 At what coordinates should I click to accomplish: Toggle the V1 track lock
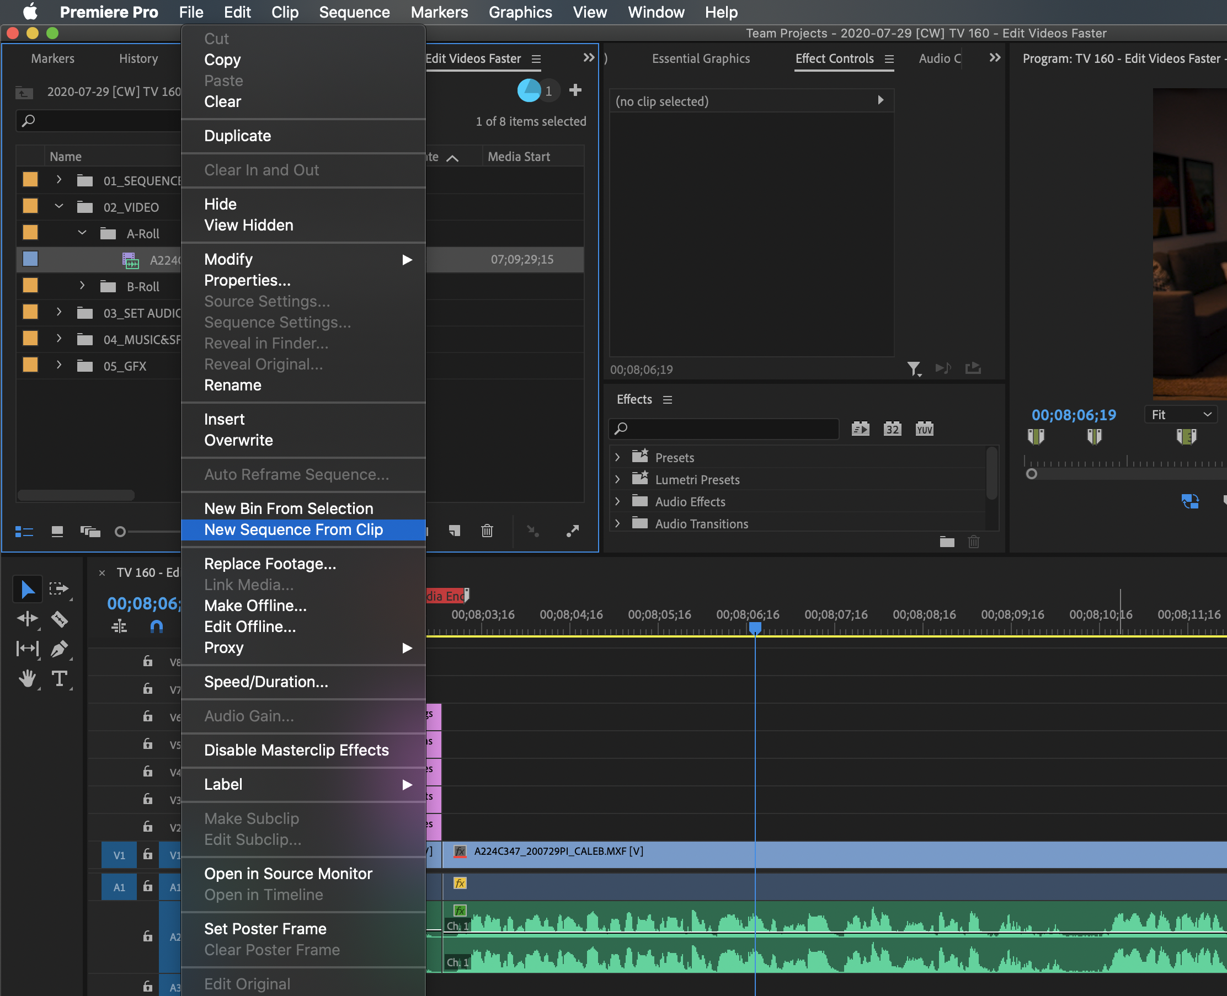(147, 854)
